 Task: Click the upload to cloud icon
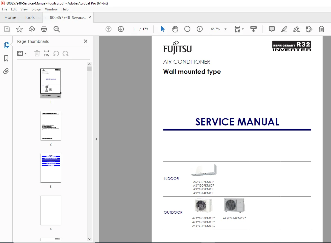[32, 29]
